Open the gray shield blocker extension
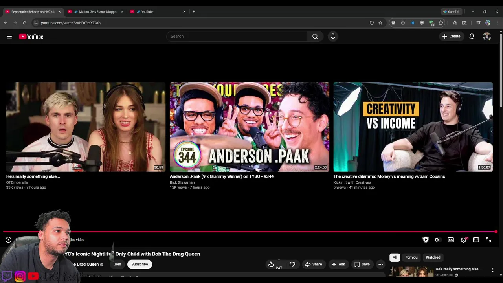Viewport: 503px width, 283px height. (x=422, y=23)
